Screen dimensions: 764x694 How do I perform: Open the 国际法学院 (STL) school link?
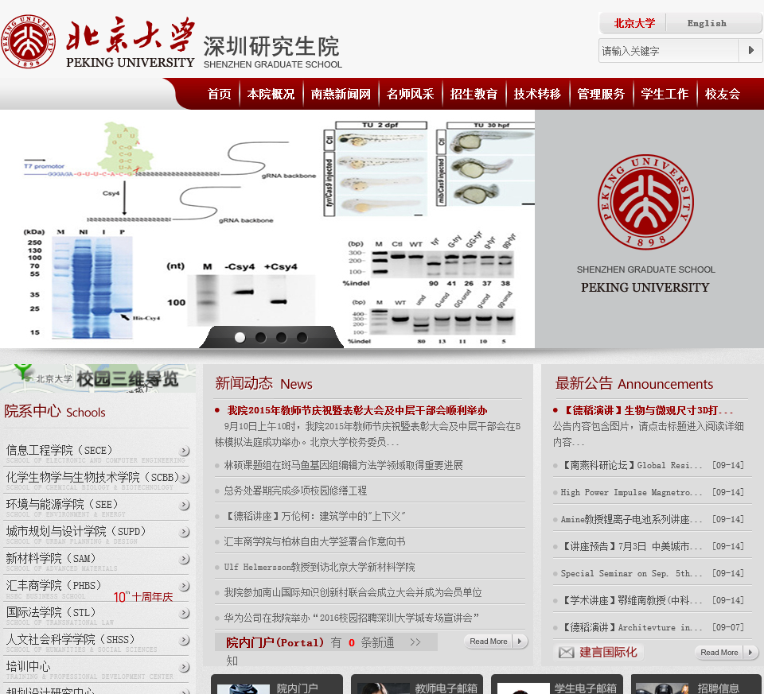pos(51,612)
